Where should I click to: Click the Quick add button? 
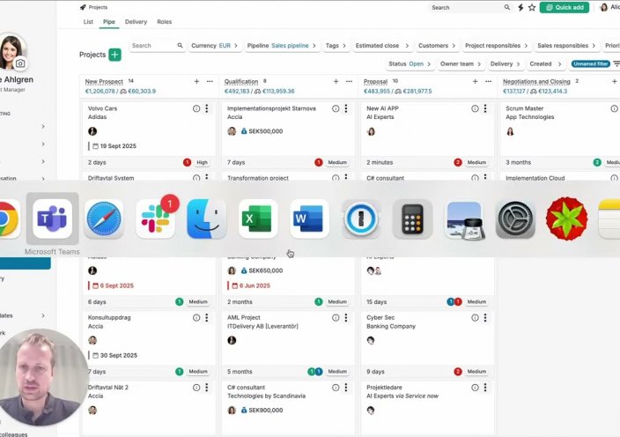tap(565, 7)
